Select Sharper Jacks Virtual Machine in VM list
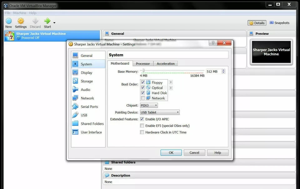 tap(52, 36)
